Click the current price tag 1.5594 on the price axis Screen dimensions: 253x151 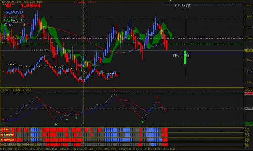(249, 51)
